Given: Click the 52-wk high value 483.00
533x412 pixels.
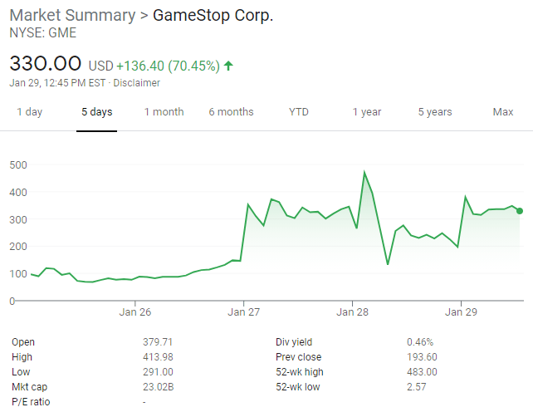Looking at the screenshot, I should pos(423,371).
